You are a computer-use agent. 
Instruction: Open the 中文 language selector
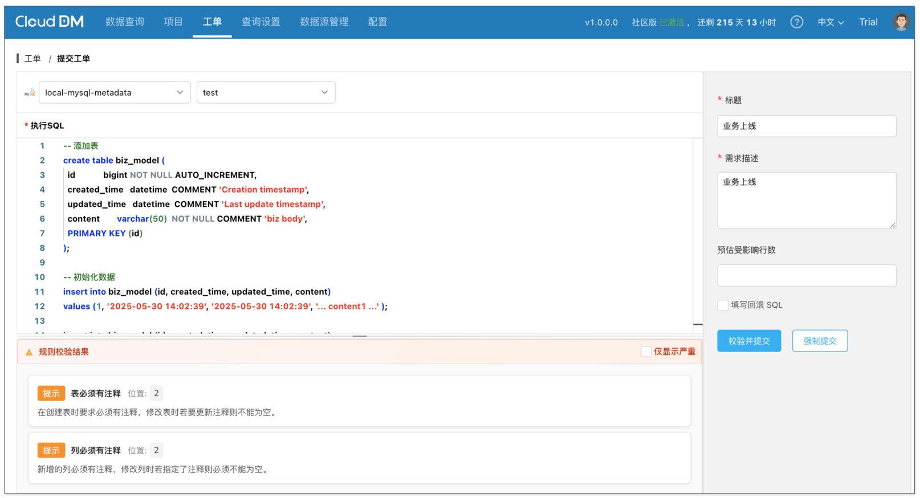click(x=830, y=22)
